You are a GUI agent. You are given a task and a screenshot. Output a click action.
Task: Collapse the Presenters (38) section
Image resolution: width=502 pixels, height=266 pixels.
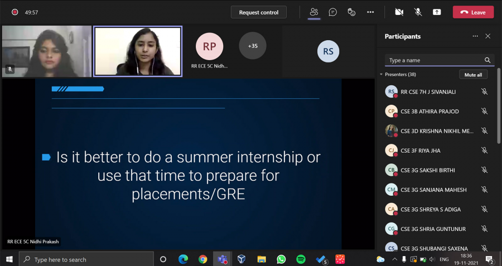click(x=382, y=74)
